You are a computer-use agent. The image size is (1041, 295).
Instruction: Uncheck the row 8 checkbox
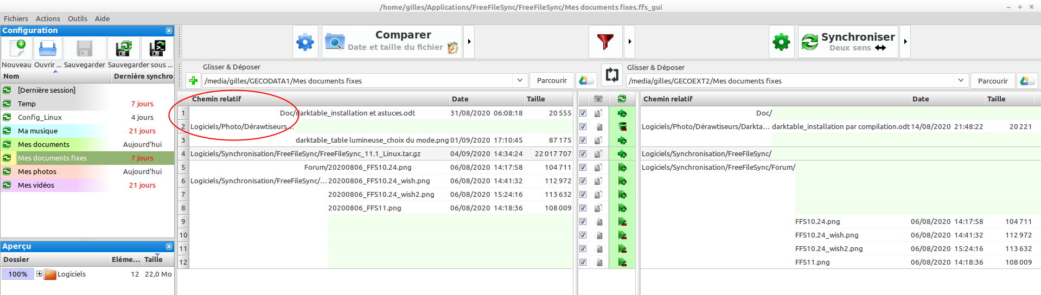[x=583, y=208]
